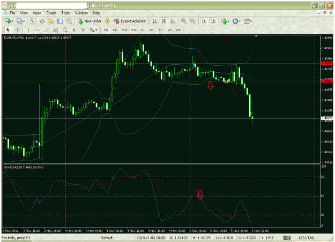Image resolution: width=335 pixels, height=242 pixels.
Task: Select the Text 'A' drawing tool
Action: click(74, 30)
